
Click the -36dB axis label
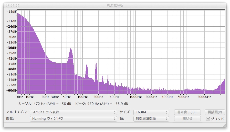point(12,48)
